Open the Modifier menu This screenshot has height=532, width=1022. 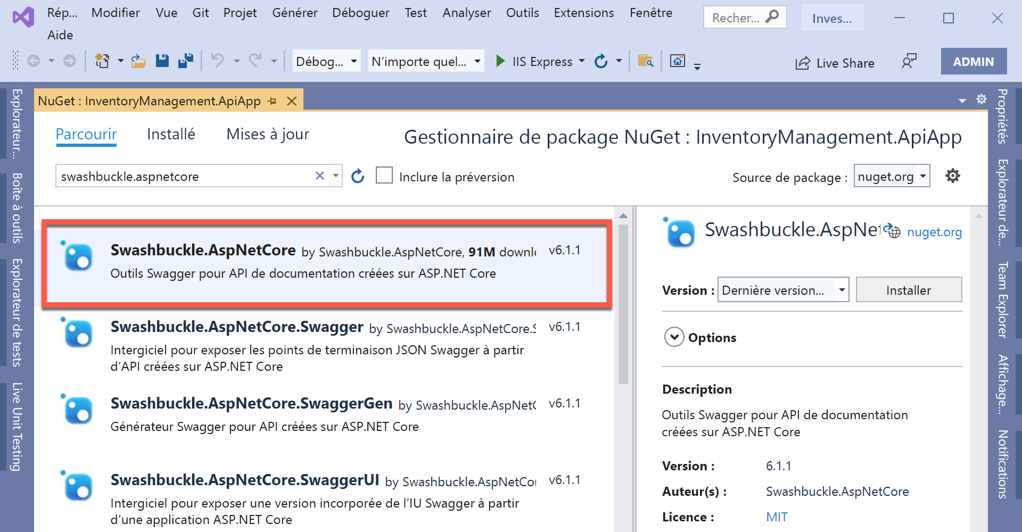(x=116, y=13)
